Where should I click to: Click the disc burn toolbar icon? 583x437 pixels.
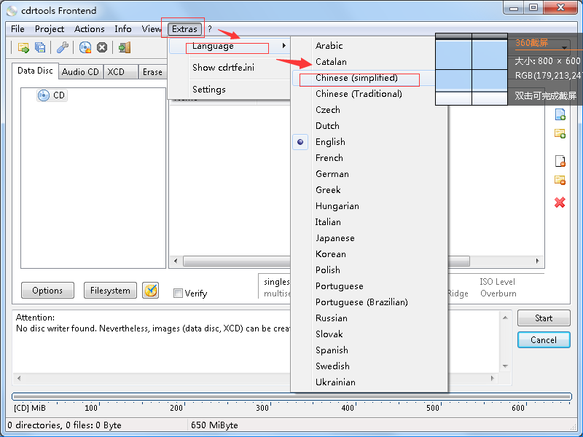pos(85,47)
